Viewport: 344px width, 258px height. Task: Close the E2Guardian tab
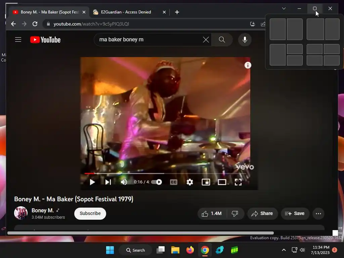(164, 12)
